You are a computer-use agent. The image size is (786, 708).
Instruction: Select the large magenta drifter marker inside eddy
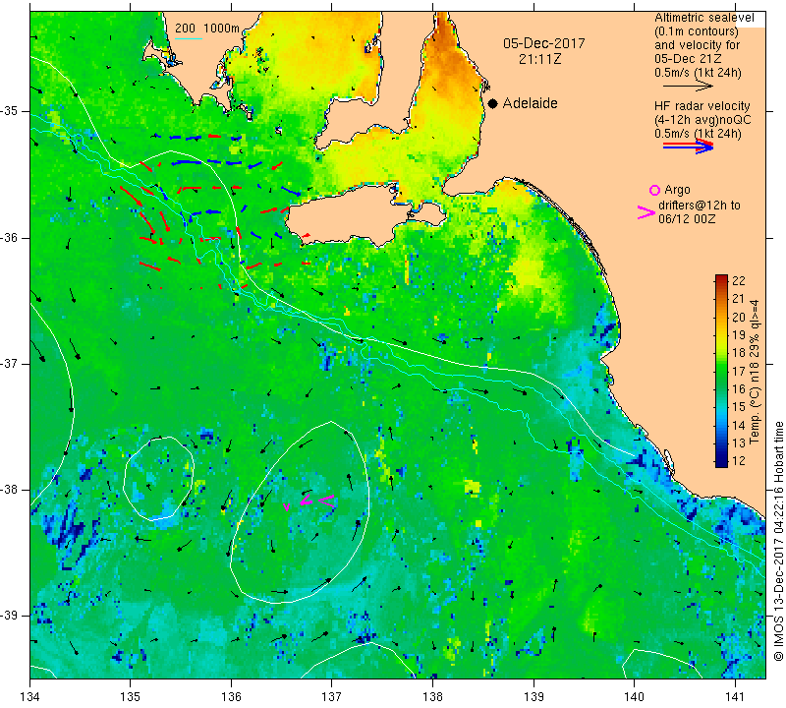pyautogui.click(x=326, y=501)
